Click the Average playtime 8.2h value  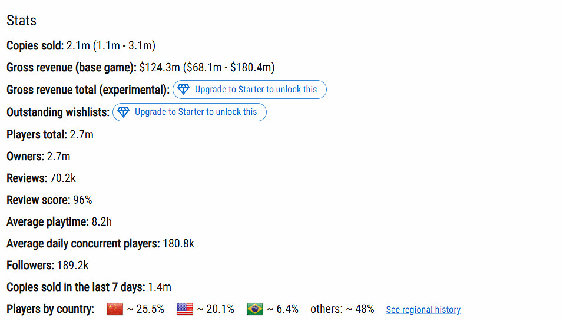(101, 222)
